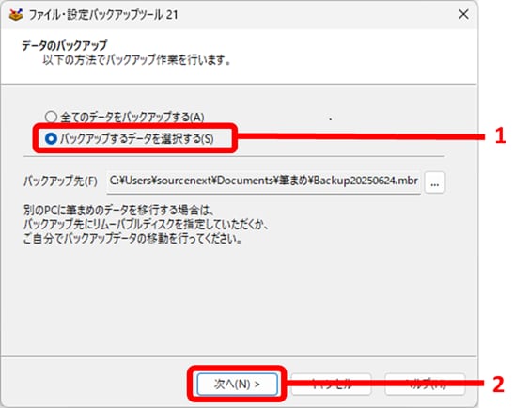Click the Backup20250624.mbr filename in the path

pyautogui.click(x=366, y=181)
